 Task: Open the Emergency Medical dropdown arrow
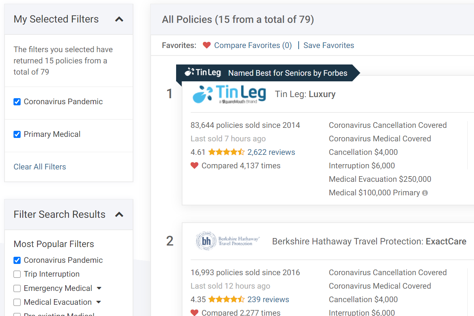click(x=99, y=288)
